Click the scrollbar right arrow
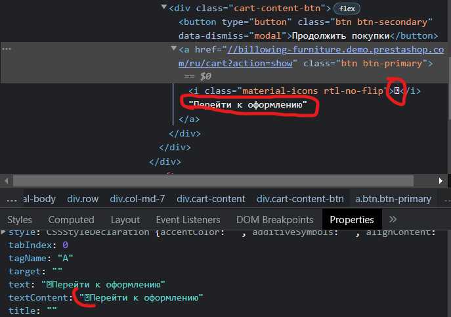 (440, 180)
